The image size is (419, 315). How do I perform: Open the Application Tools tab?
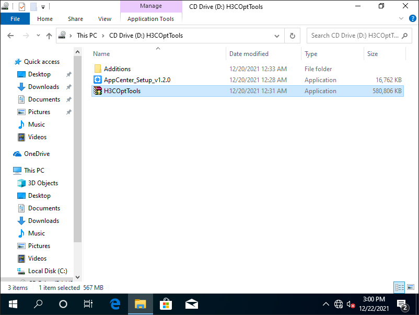click(x=150, y=19)
